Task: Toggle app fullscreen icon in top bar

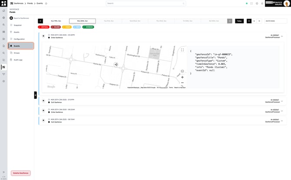Action: coord(251,3)
